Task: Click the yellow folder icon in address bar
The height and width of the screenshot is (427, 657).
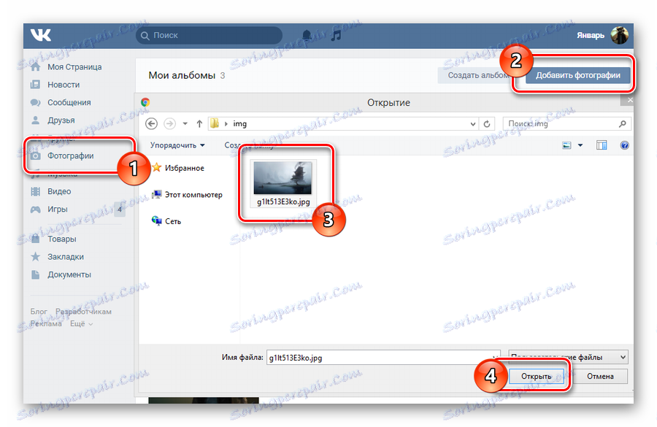Action: tap(215, 123)
